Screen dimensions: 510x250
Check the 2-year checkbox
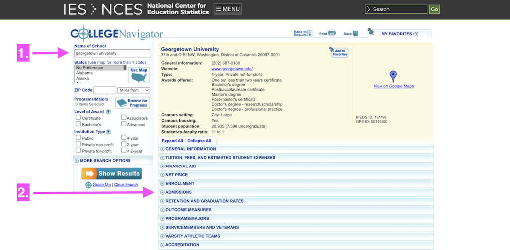pyautogui.click(x=124, y=144)
